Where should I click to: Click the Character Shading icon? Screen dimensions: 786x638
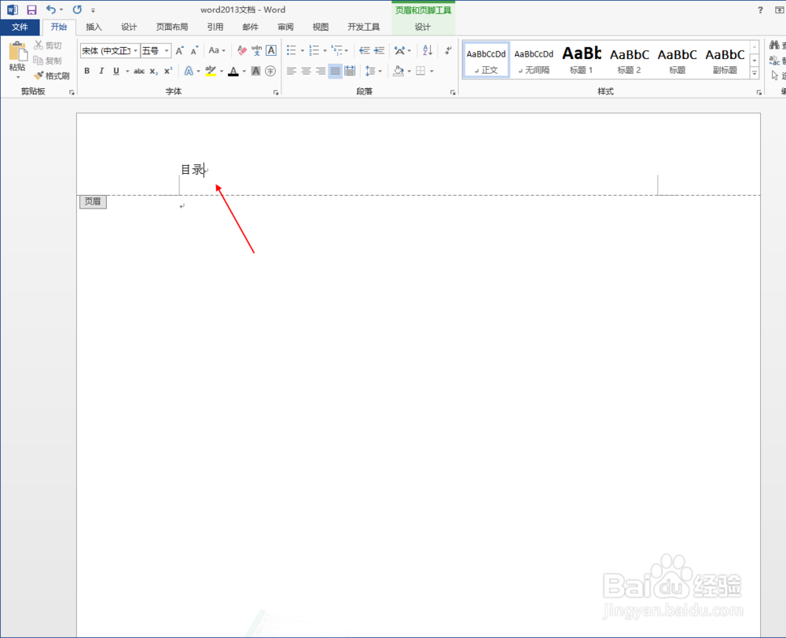tap(255, 72)
